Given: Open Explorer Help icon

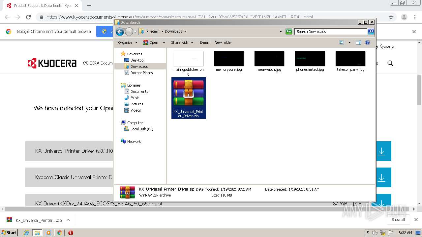Looking at the screenshot, I should point(368,42).
